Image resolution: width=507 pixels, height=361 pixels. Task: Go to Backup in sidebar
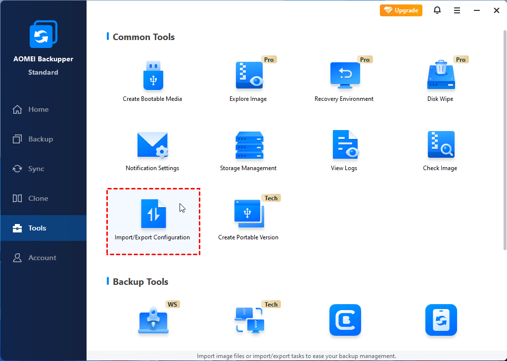pyautogui.click(x=44, y=139)
